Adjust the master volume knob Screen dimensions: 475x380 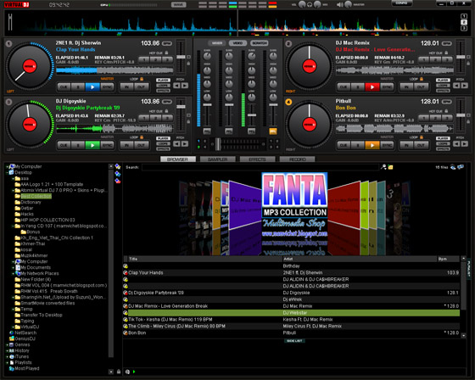(348, 4)
